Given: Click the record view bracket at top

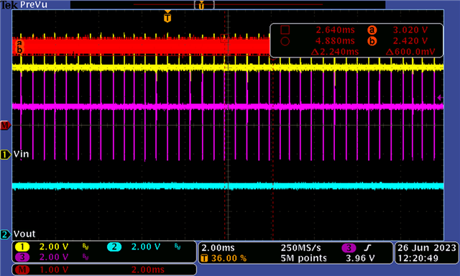Looking at the screenshot, I should coord(204,5).
